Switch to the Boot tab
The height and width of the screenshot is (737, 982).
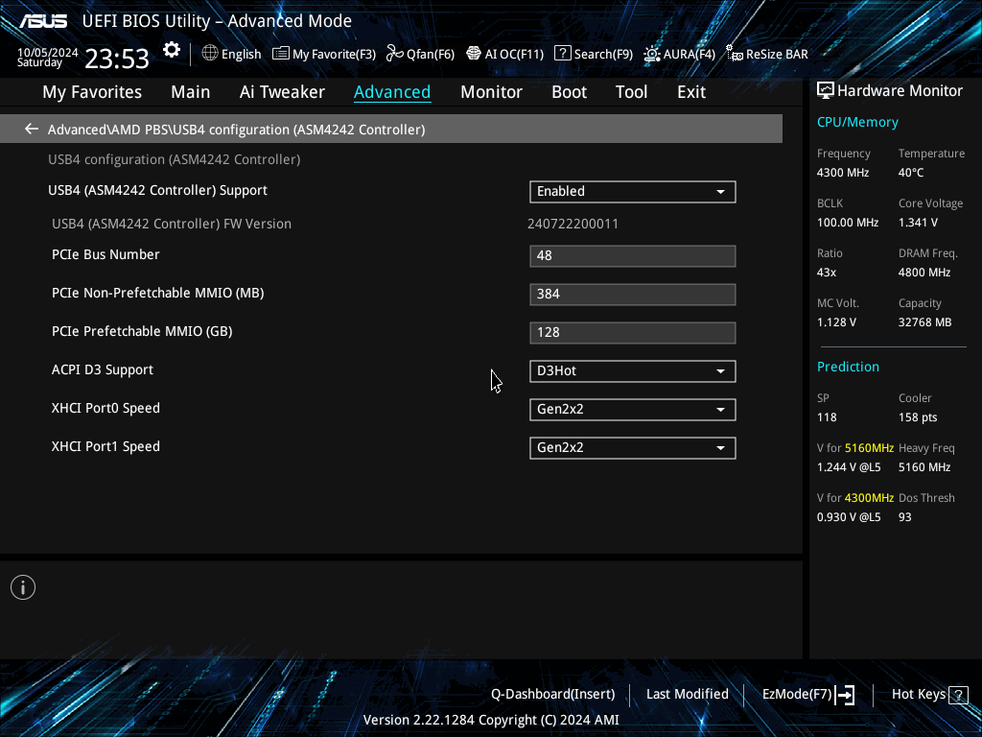tap(570, 92)
